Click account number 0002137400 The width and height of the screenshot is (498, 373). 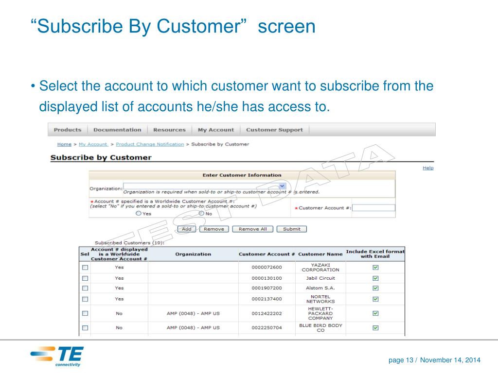click(267, 299)
